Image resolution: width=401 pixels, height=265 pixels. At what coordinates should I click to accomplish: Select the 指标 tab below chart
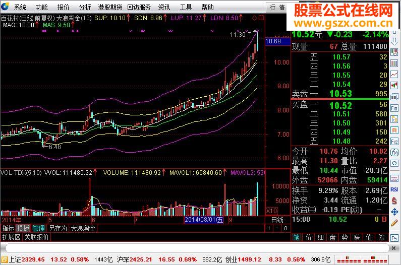pyautogui.click(x=8, y=228)
